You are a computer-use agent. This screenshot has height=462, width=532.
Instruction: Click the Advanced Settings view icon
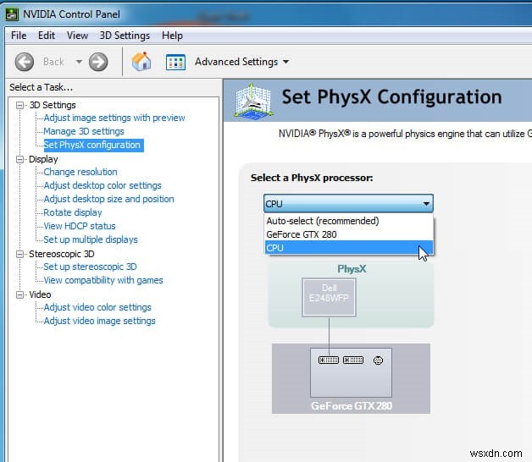click(175, 63)
